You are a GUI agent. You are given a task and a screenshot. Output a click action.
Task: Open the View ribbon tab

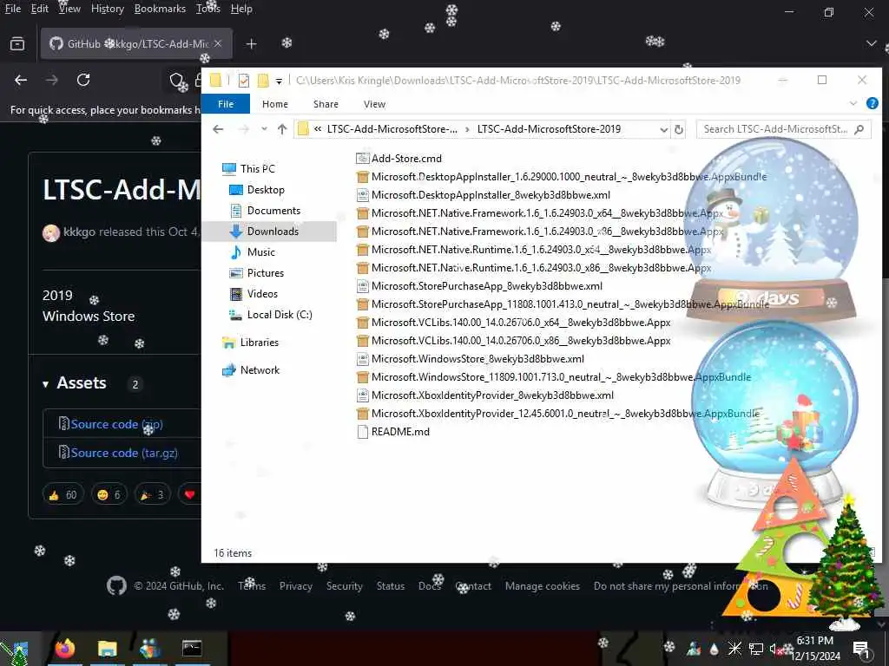point(374,104)
